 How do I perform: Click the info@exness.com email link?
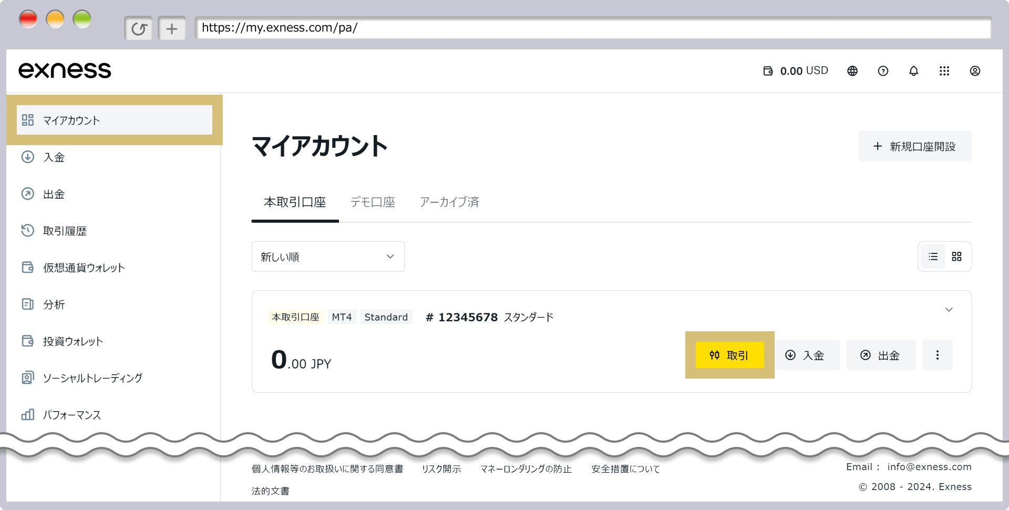coord(929,467)
